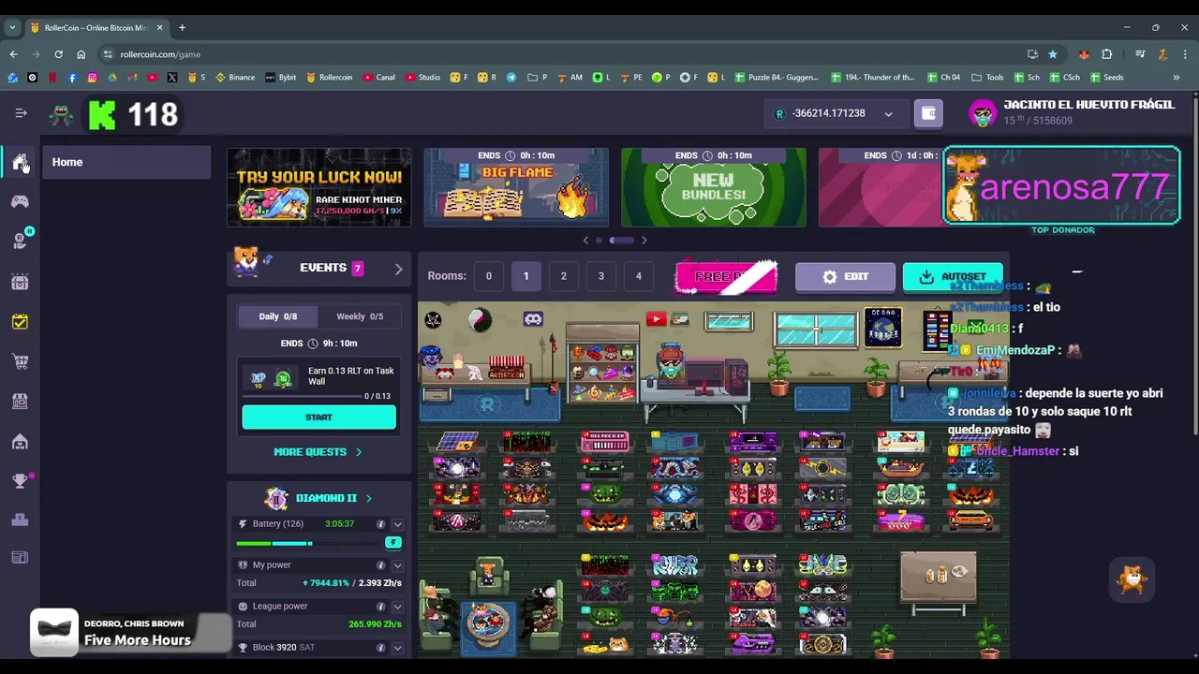Open More Quests link
Image resolution: width=1199 pixels, height=674 pixels.
click(x=318, y=452)
